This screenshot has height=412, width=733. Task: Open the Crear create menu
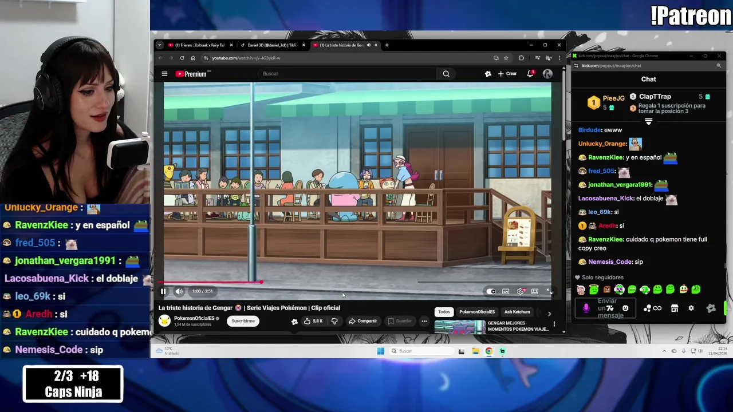pyautogui.click(x=507, y=74)
